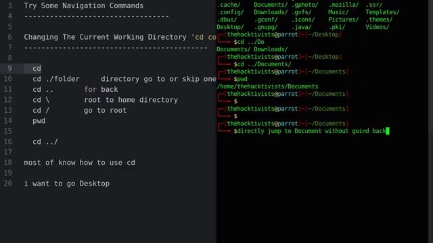Click 'cd \' root to home directory line
Screen dimensions: 433x243
[106, 100]
